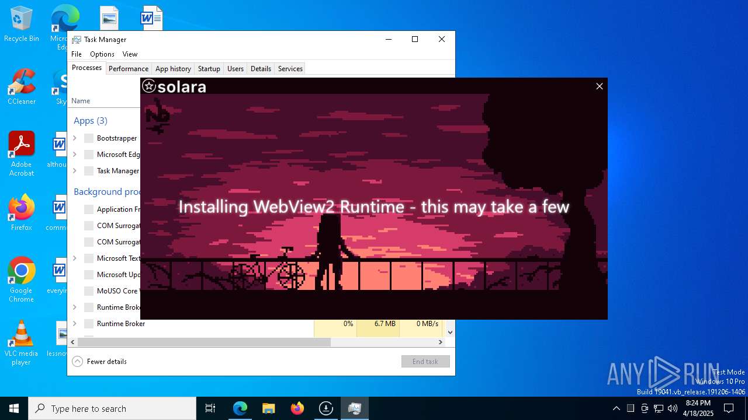Viewport: 748px width, 420px height.
Task: Click the Task Manager title bar icon
Action: 77,40
